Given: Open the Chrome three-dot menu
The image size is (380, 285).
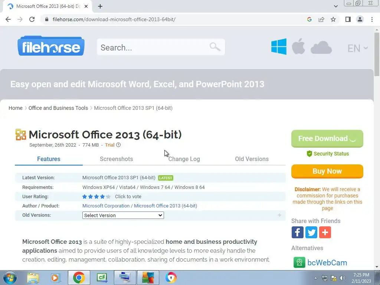Looking at the screenshot, I should (372, 19).
